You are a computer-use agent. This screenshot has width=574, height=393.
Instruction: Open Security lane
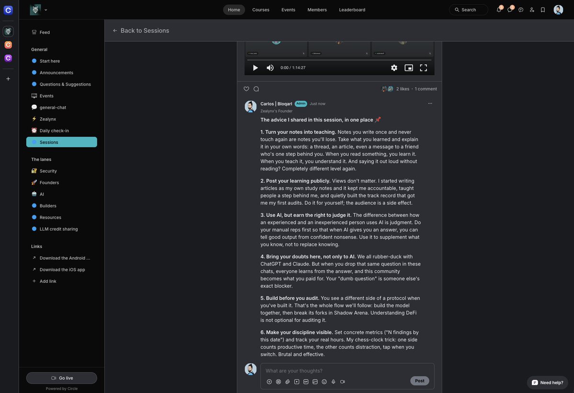61,171
